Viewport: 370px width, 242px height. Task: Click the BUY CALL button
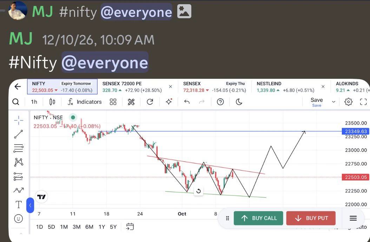point(258,218)
